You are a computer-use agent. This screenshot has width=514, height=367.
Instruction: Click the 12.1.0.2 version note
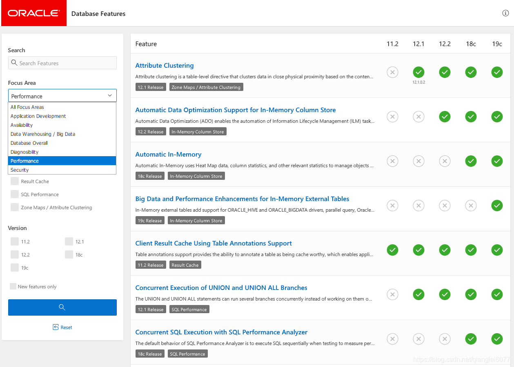[x=418, y=82]
